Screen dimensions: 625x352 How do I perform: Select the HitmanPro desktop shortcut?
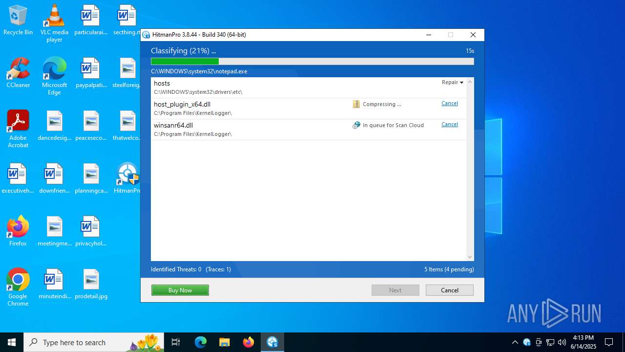pos(127,178)
